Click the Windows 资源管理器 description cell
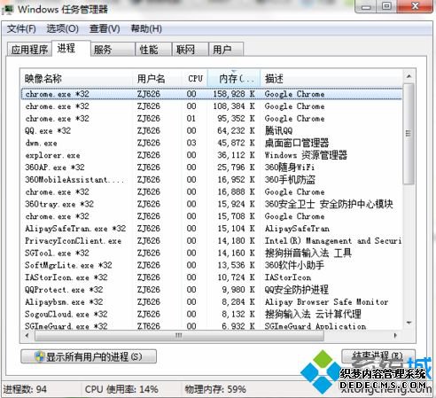This screenshot has width=436, height=398. [x=306, y=155]
